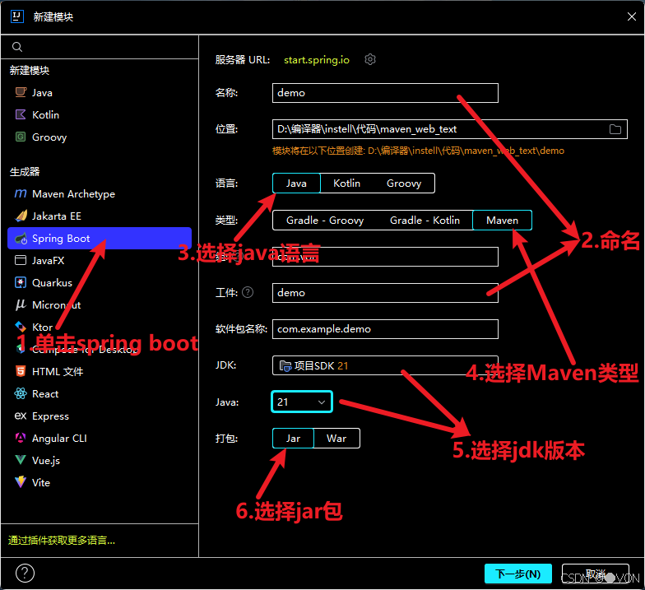
Task: Show artifact help question mark icon
Action: (x=248, y=292)
